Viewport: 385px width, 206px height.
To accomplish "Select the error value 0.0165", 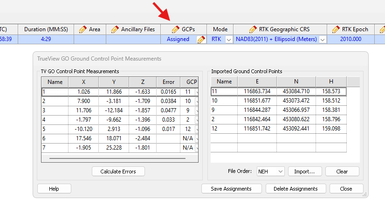I will pyautogui.click(x=168, y=92).
